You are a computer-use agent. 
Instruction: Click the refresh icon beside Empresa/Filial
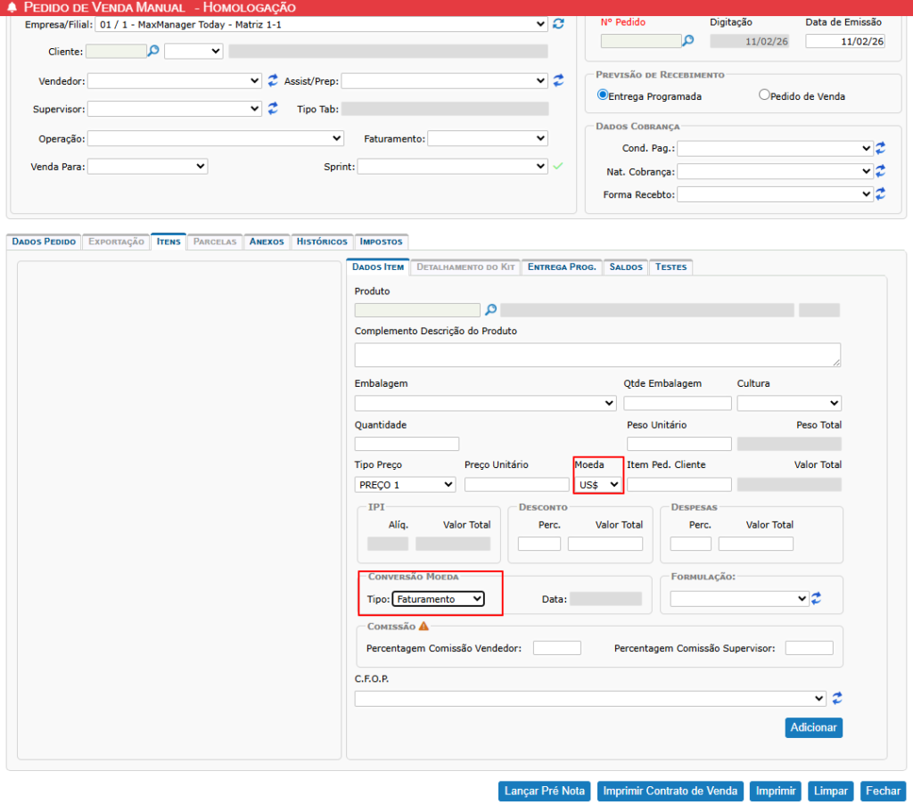558,24
